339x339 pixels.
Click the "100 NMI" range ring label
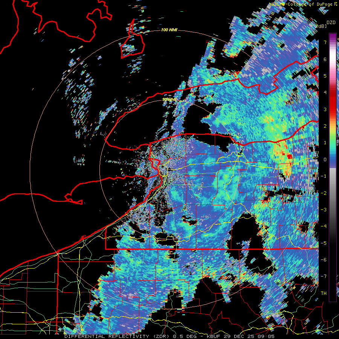tap(169, 30)
